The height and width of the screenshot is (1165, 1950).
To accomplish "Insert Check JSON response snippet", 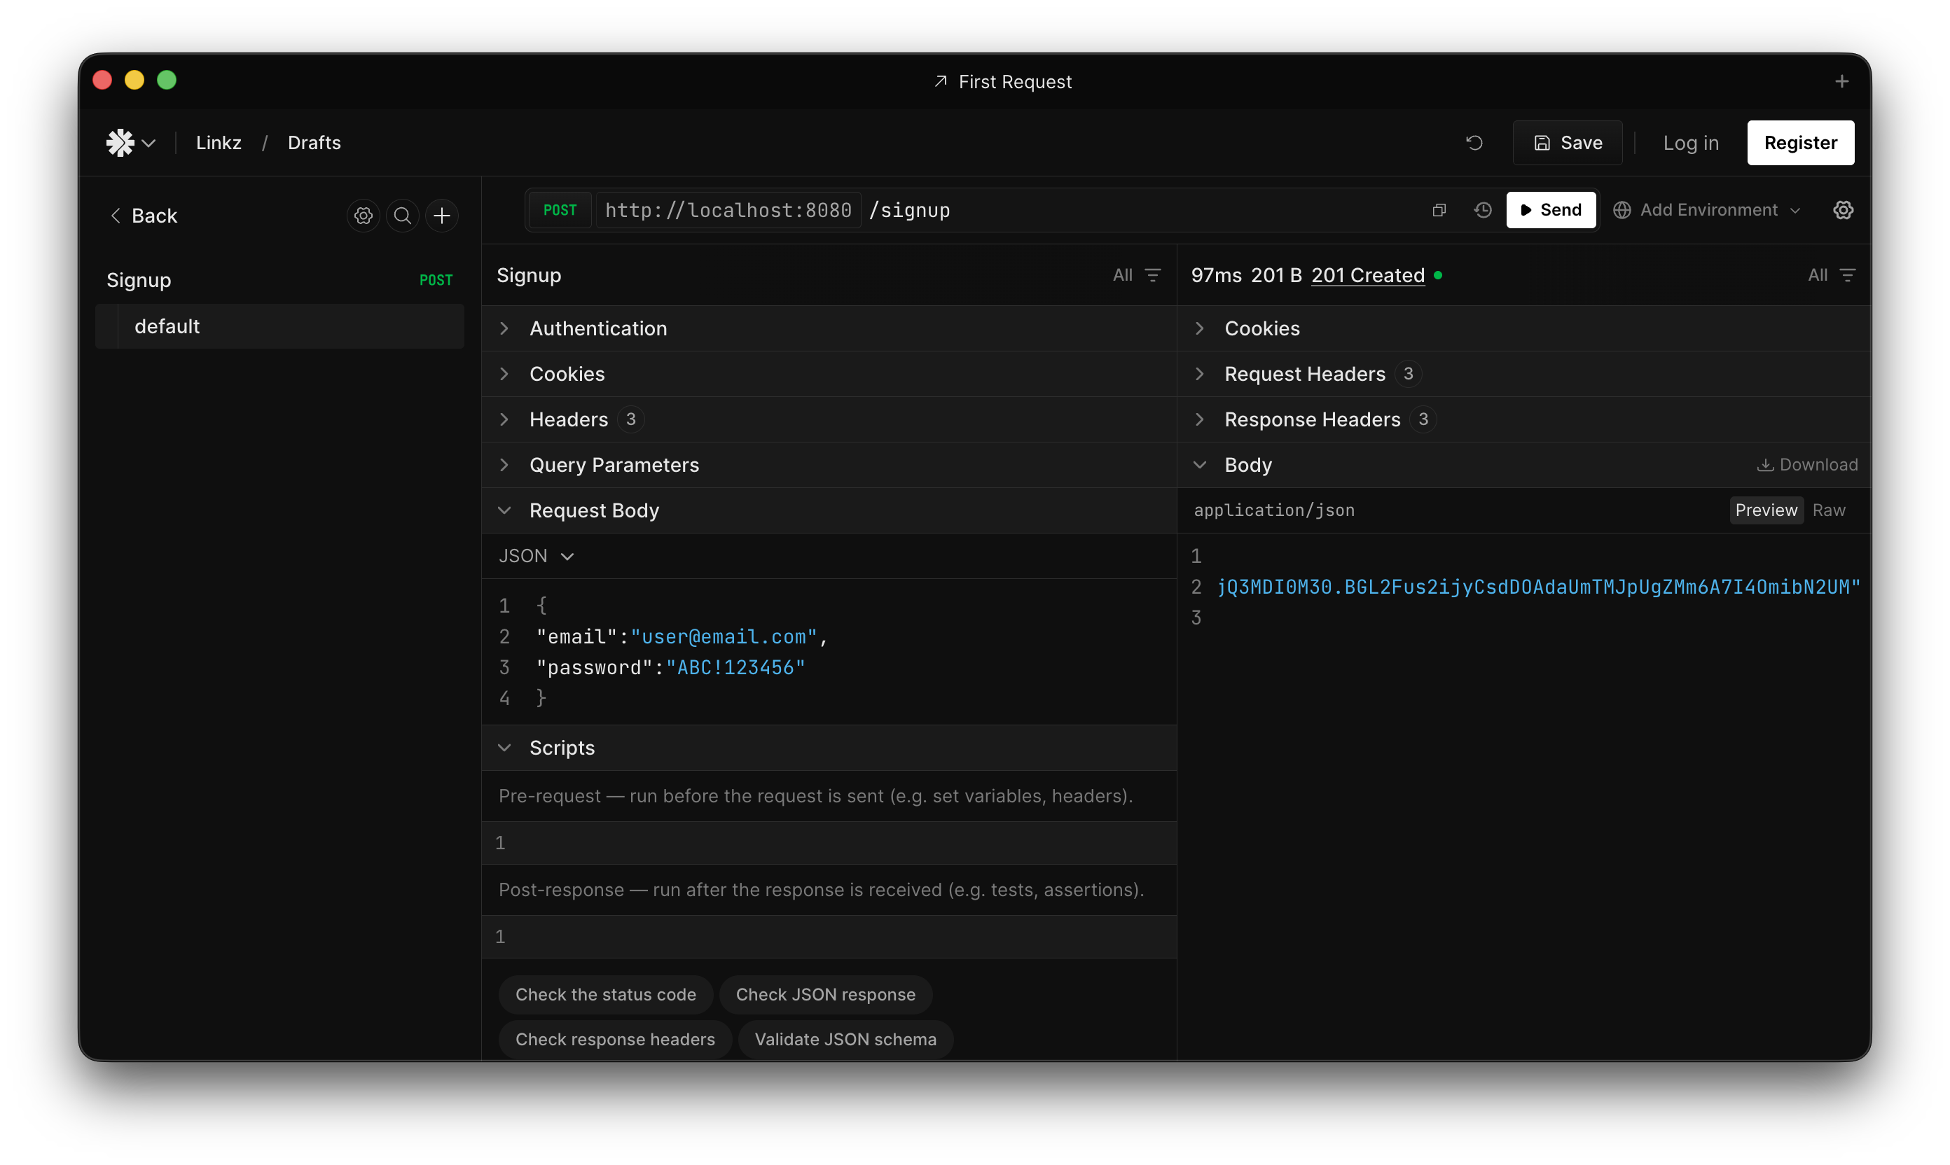I will point(825,995).
